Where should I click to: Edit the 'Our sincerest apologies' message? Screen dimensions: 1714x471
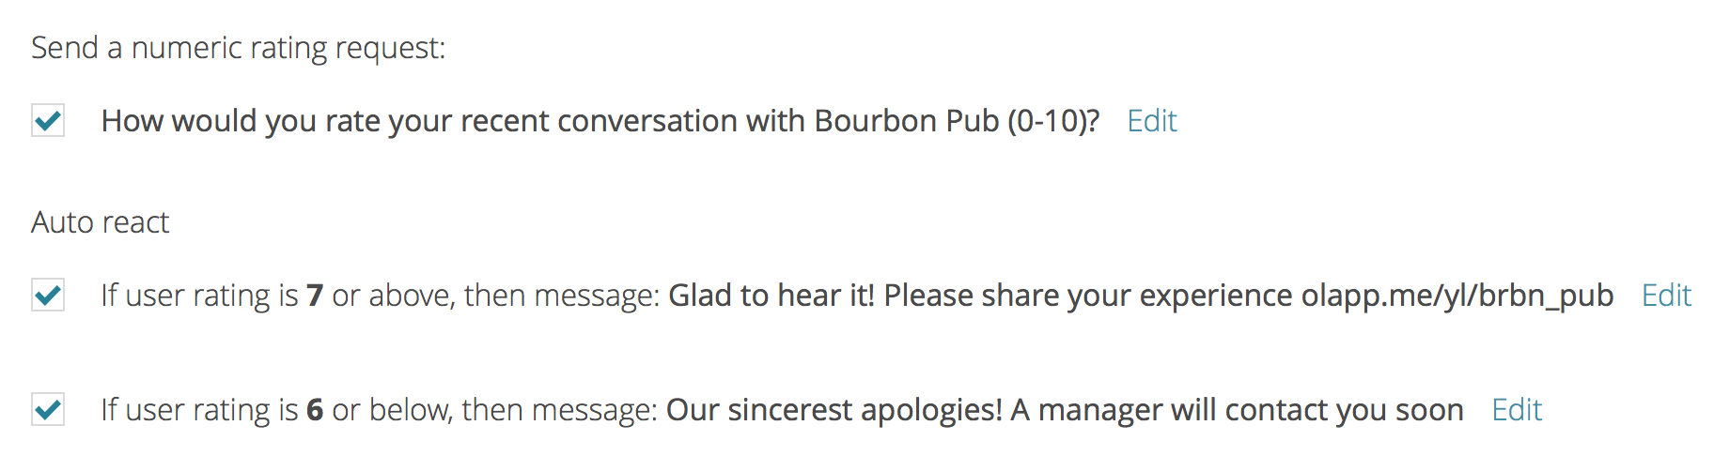pyautogui.click(x=1516, y=410)
